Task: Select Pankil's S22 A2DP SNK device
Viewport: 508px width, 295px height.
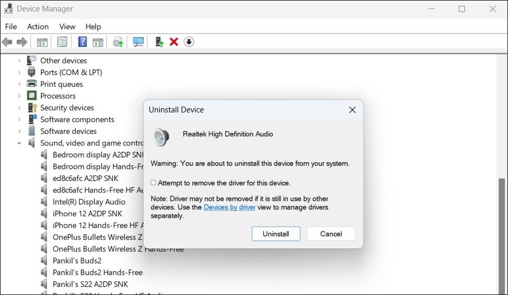Action: [91, 284]
